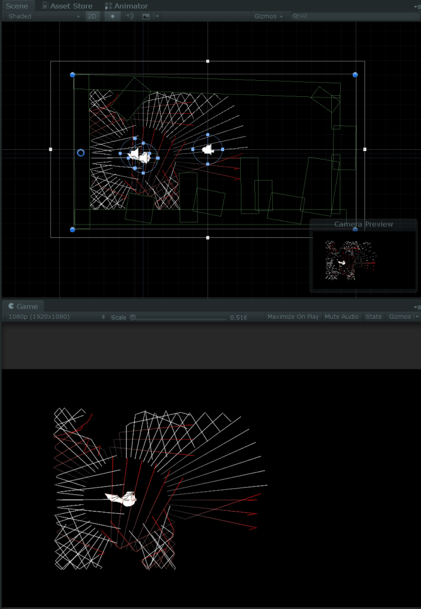The height and width of the screenshot is (609, 421).
Task: Open the Scene panel options menu icon
Action: (417, 6)
